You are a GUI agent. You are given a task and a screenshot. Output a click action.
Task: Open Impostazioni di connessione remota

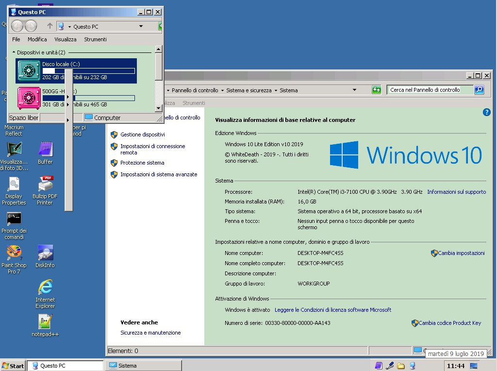[153, 150]
